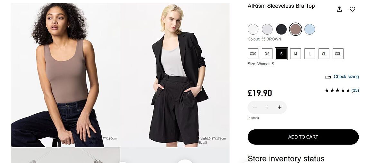Pick the brown colour swatch
The image size is (386, 163).
point(295,29)
